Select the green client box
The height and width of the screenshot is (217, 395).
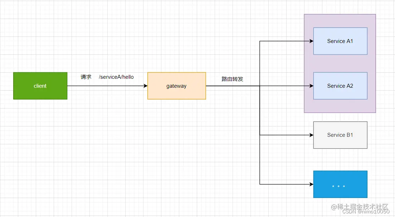coord(40,86)
